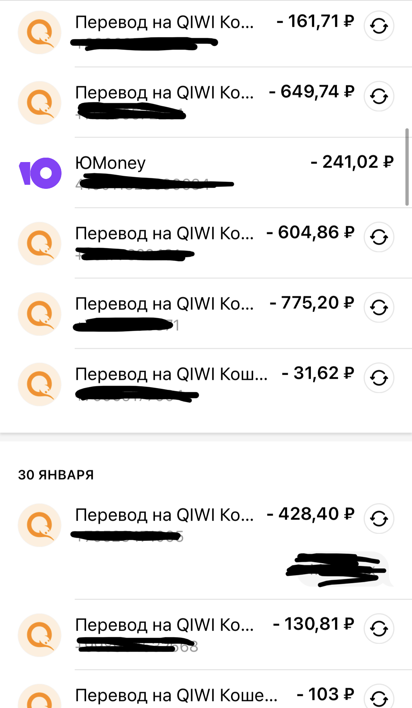
Task: Click the vertical scrollbar indicator
Action: pos(407,167)
